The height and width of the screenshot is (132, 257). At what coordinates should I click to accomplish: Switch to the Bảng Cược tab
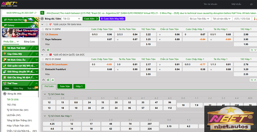30,42
